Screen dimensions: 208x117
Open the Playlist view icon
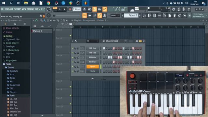pos(144,16)
